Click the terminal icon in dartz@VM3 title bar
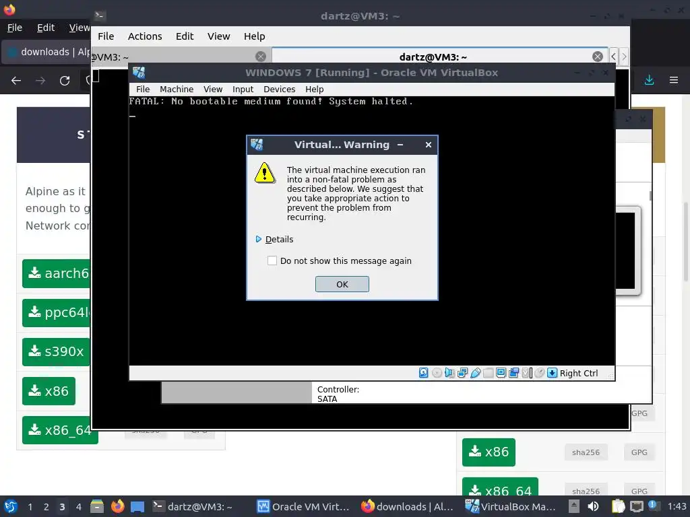This screenshot has width=690, height=517. coord(100,16)
